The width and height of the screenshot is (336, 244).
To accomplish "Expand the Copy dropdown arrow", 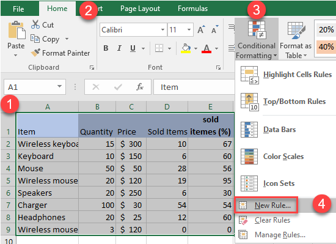I will click(67, 39).
